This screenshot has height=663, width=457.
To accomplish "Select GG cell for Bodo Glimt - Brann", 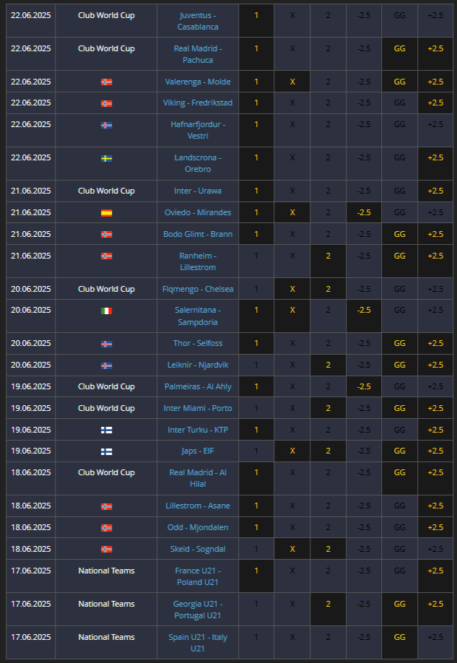I will [x=399, y=234].
